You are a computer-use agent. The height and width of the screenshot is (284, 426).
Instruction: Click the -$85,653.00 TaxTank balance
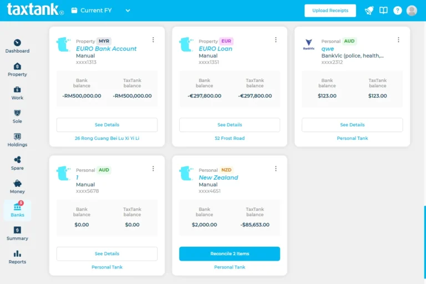tap(255, 225)
